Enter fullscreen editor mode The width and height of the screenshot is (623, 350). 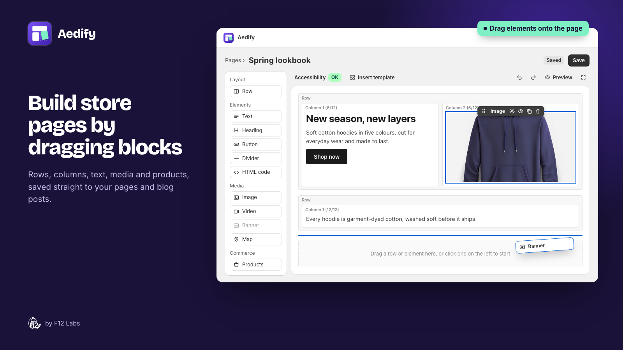coord(583,77)
